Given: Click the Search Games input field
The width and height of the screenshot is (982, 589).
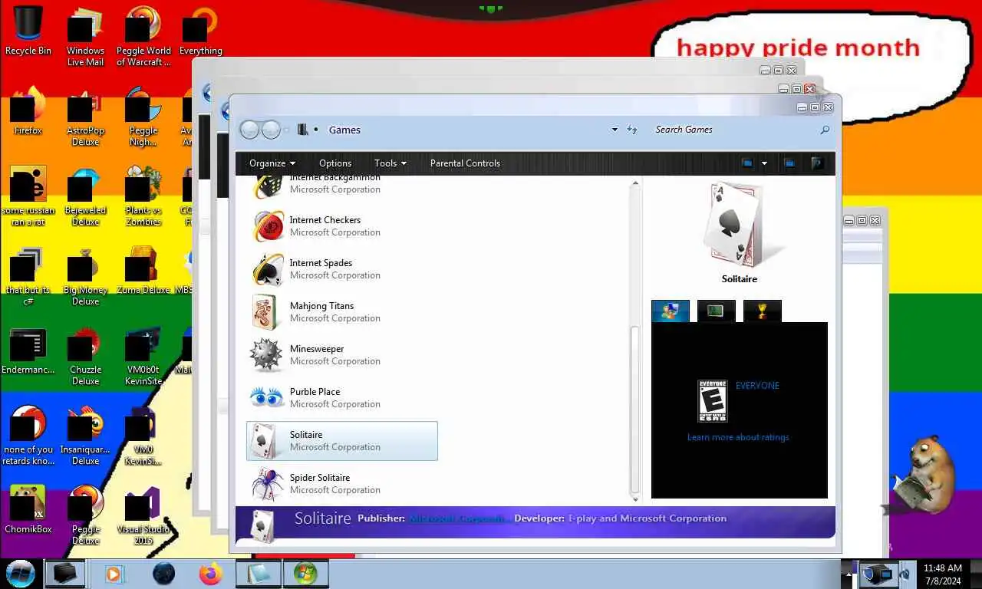Looking at the screenshot, I should click(x=733, y=130).
